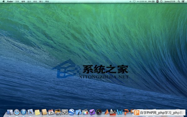Open the 前往 menu
187x117 pixels.
tap(35, 2)
